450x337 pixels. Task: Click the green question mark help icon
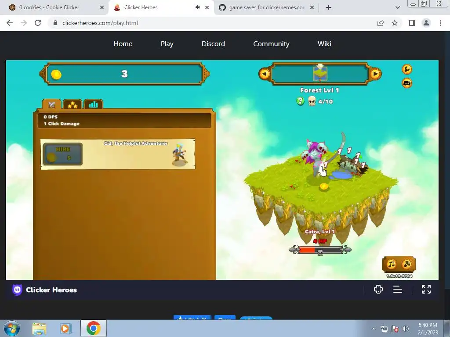[x=300, y=101]
